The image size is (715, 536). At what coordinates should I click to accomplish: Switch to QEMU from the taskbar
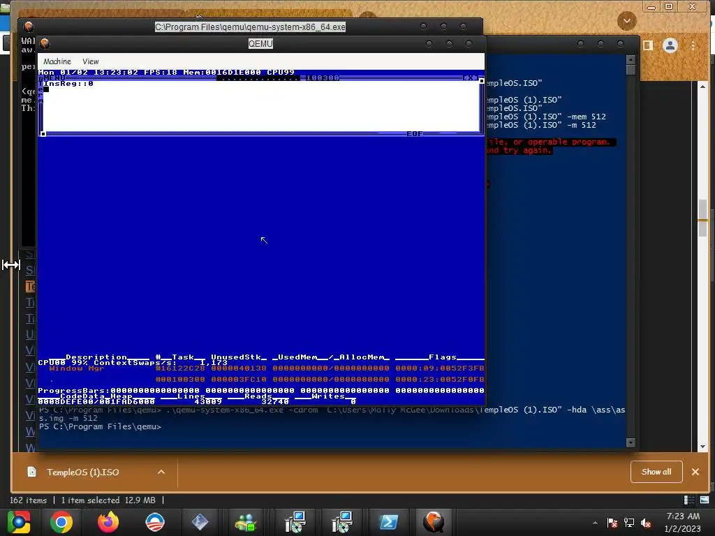coord(433,522)
